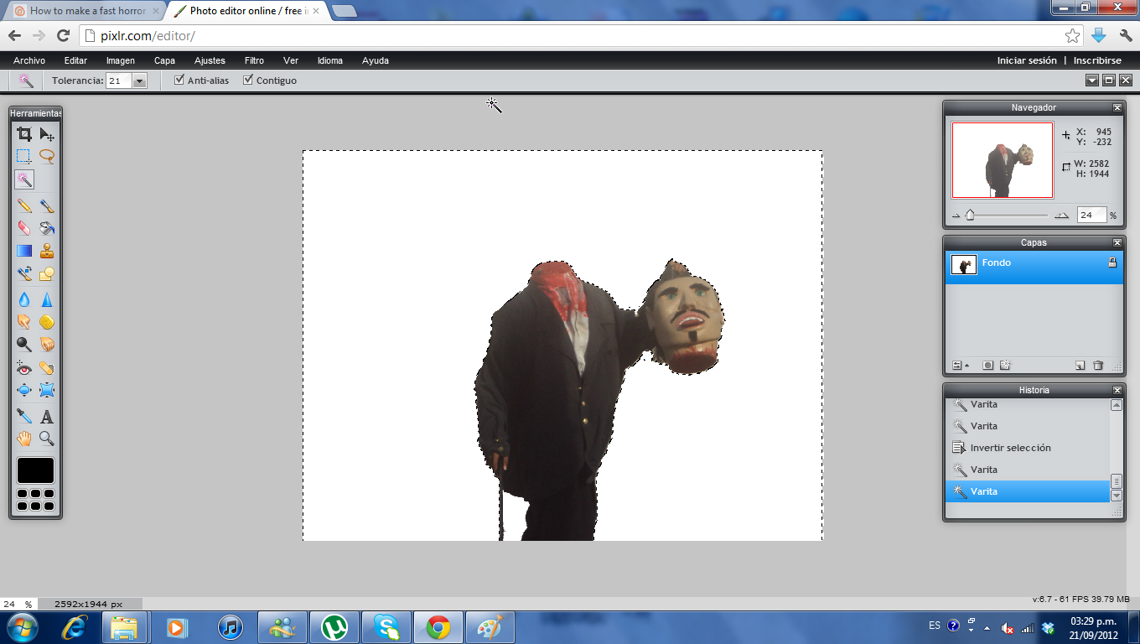Select the Pinch tool
This screenshot has width=1140, height=644.
[47, 390]
